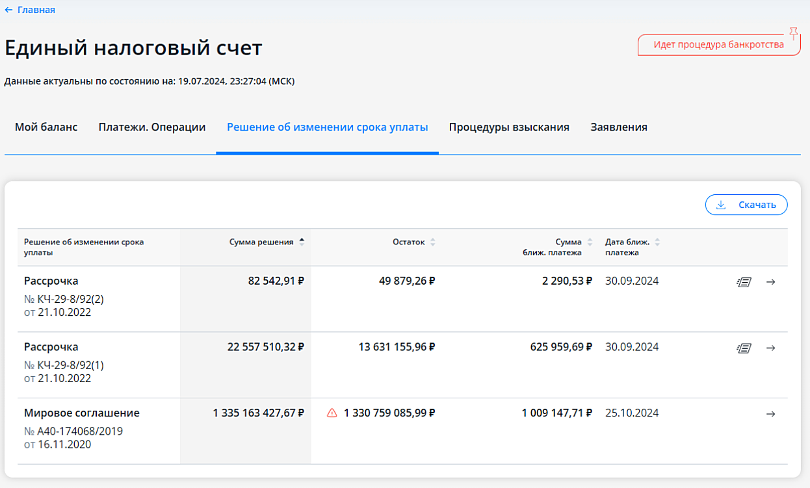Switch to Мой баланс tab

46,127
